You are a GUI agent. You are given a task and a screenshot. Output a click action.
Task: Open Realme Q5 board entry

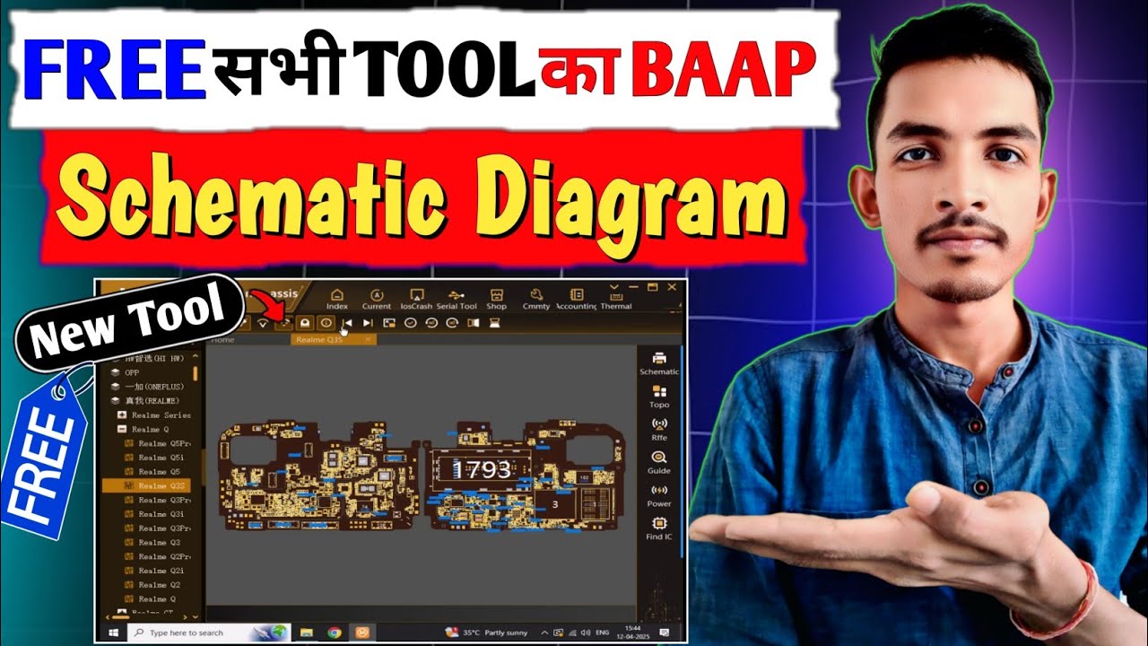(152, 472)
